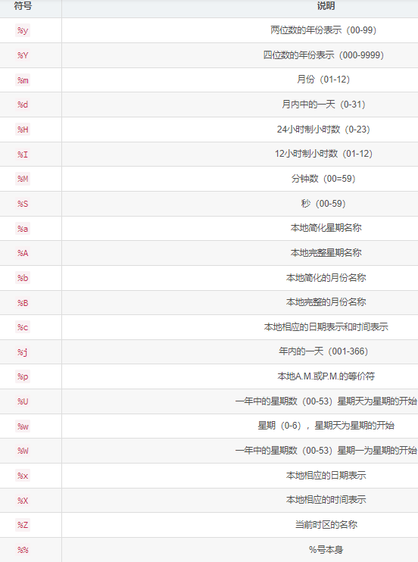Select the %S seconds code
Viewport: 418px width, 562px height.
(23, 204)
